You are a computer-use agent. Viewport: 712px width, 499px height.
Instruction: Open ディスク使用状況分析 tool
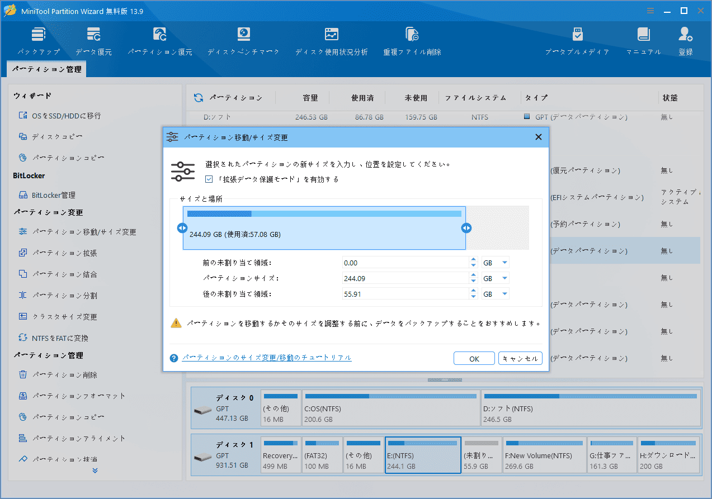(x=331, y=41)
